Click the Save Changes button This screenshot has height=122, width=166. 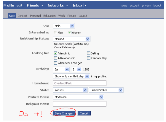point(64,113)
